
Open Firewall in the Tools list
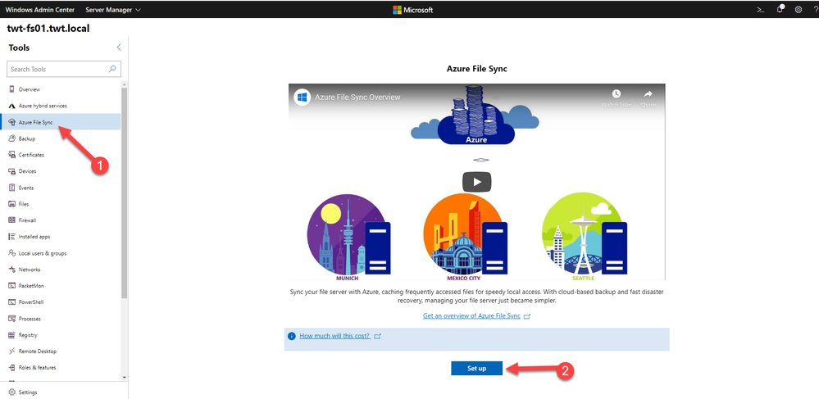pos(61,220)
